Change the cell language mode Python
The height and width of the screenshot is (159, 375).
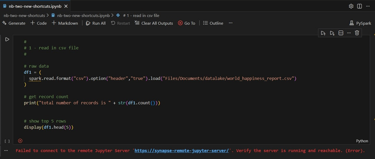tap(362, 141)
